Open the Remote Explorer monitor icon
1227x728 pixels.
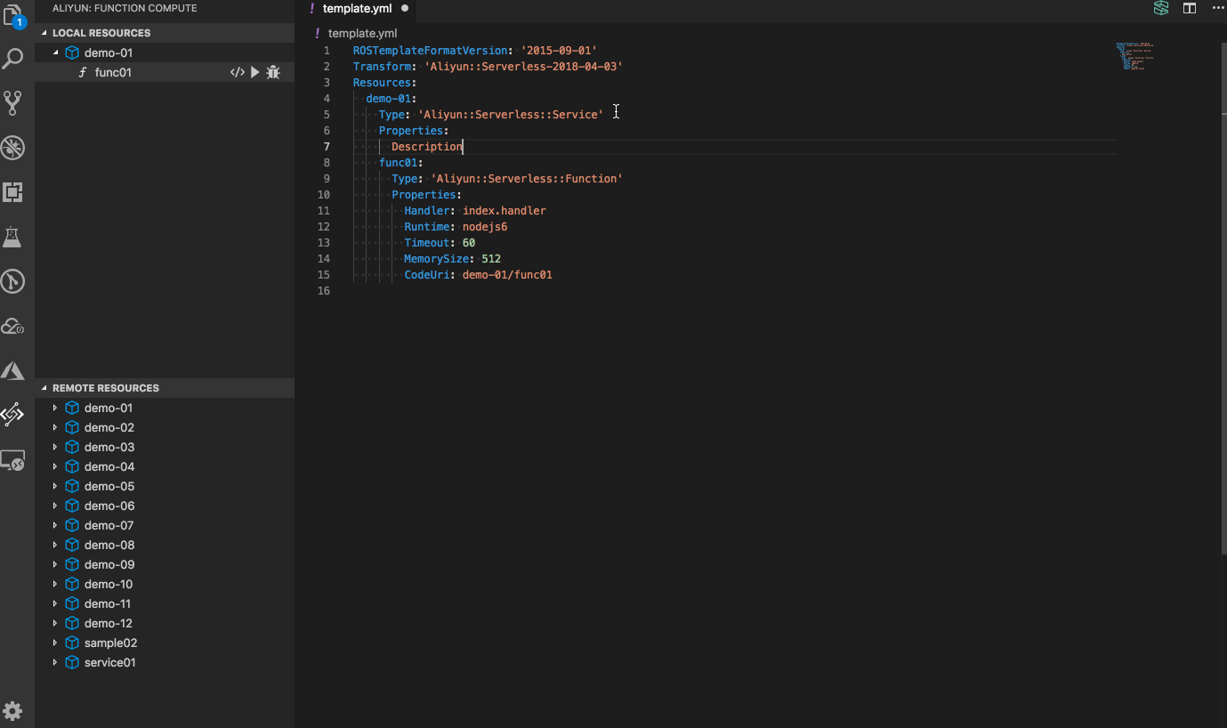tap(13, 460)
